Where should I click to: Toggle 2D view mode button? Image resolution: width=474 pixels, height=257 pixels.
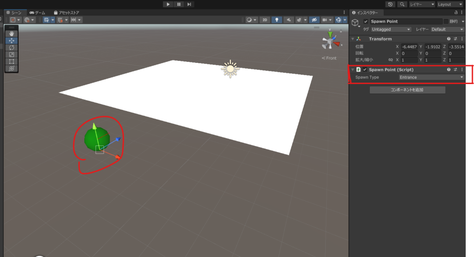(264, 20)
